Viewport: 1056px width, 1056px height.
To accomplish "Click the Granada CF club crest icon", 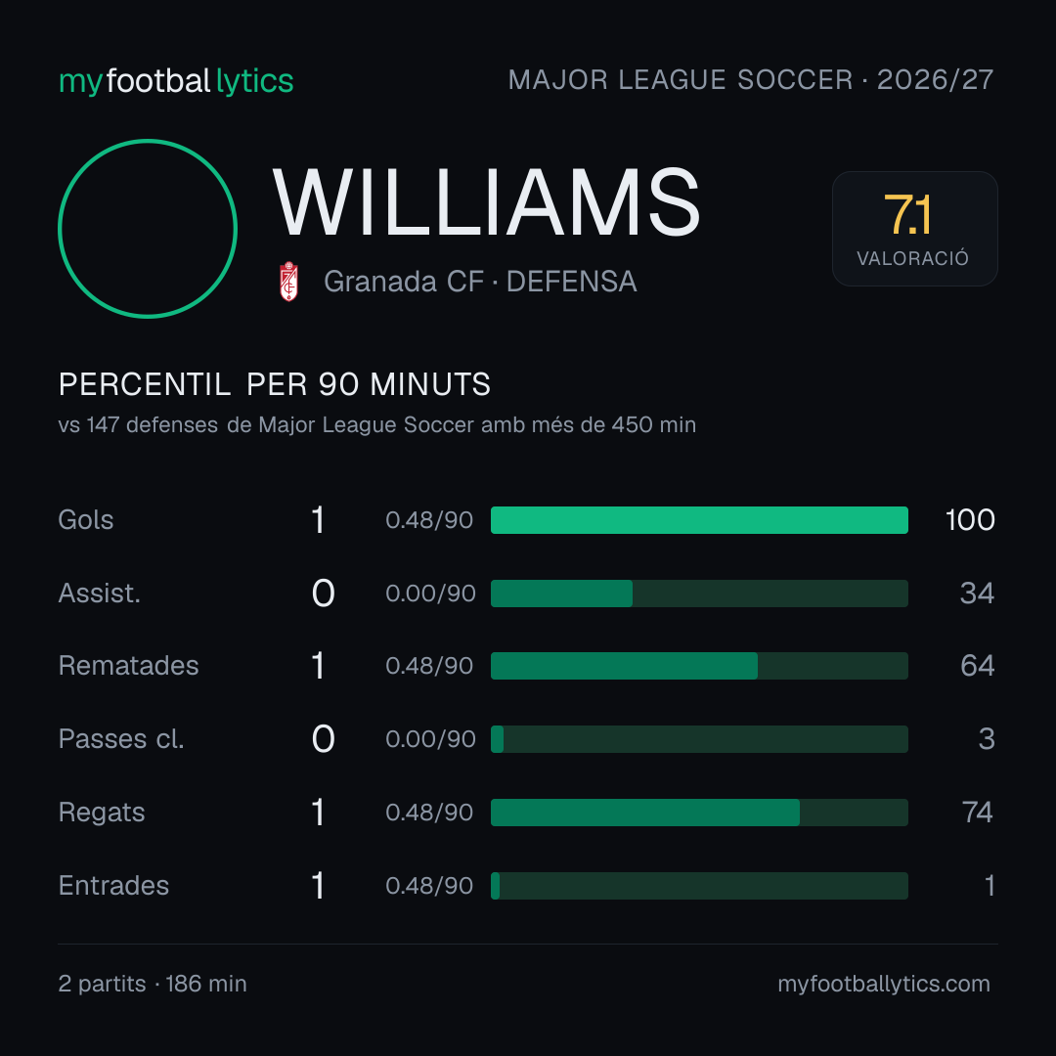I will 288,282.
